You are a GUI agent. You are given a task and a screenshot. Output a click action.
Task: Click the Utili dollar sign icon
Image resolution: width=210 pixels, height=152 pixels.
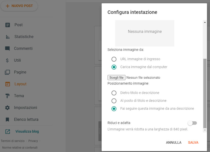coord(7,60)
